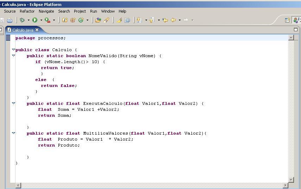The height and width of the screenshot is (189, 301).
Task: Launch Debug with the bug icon
Action: point(22,20)
